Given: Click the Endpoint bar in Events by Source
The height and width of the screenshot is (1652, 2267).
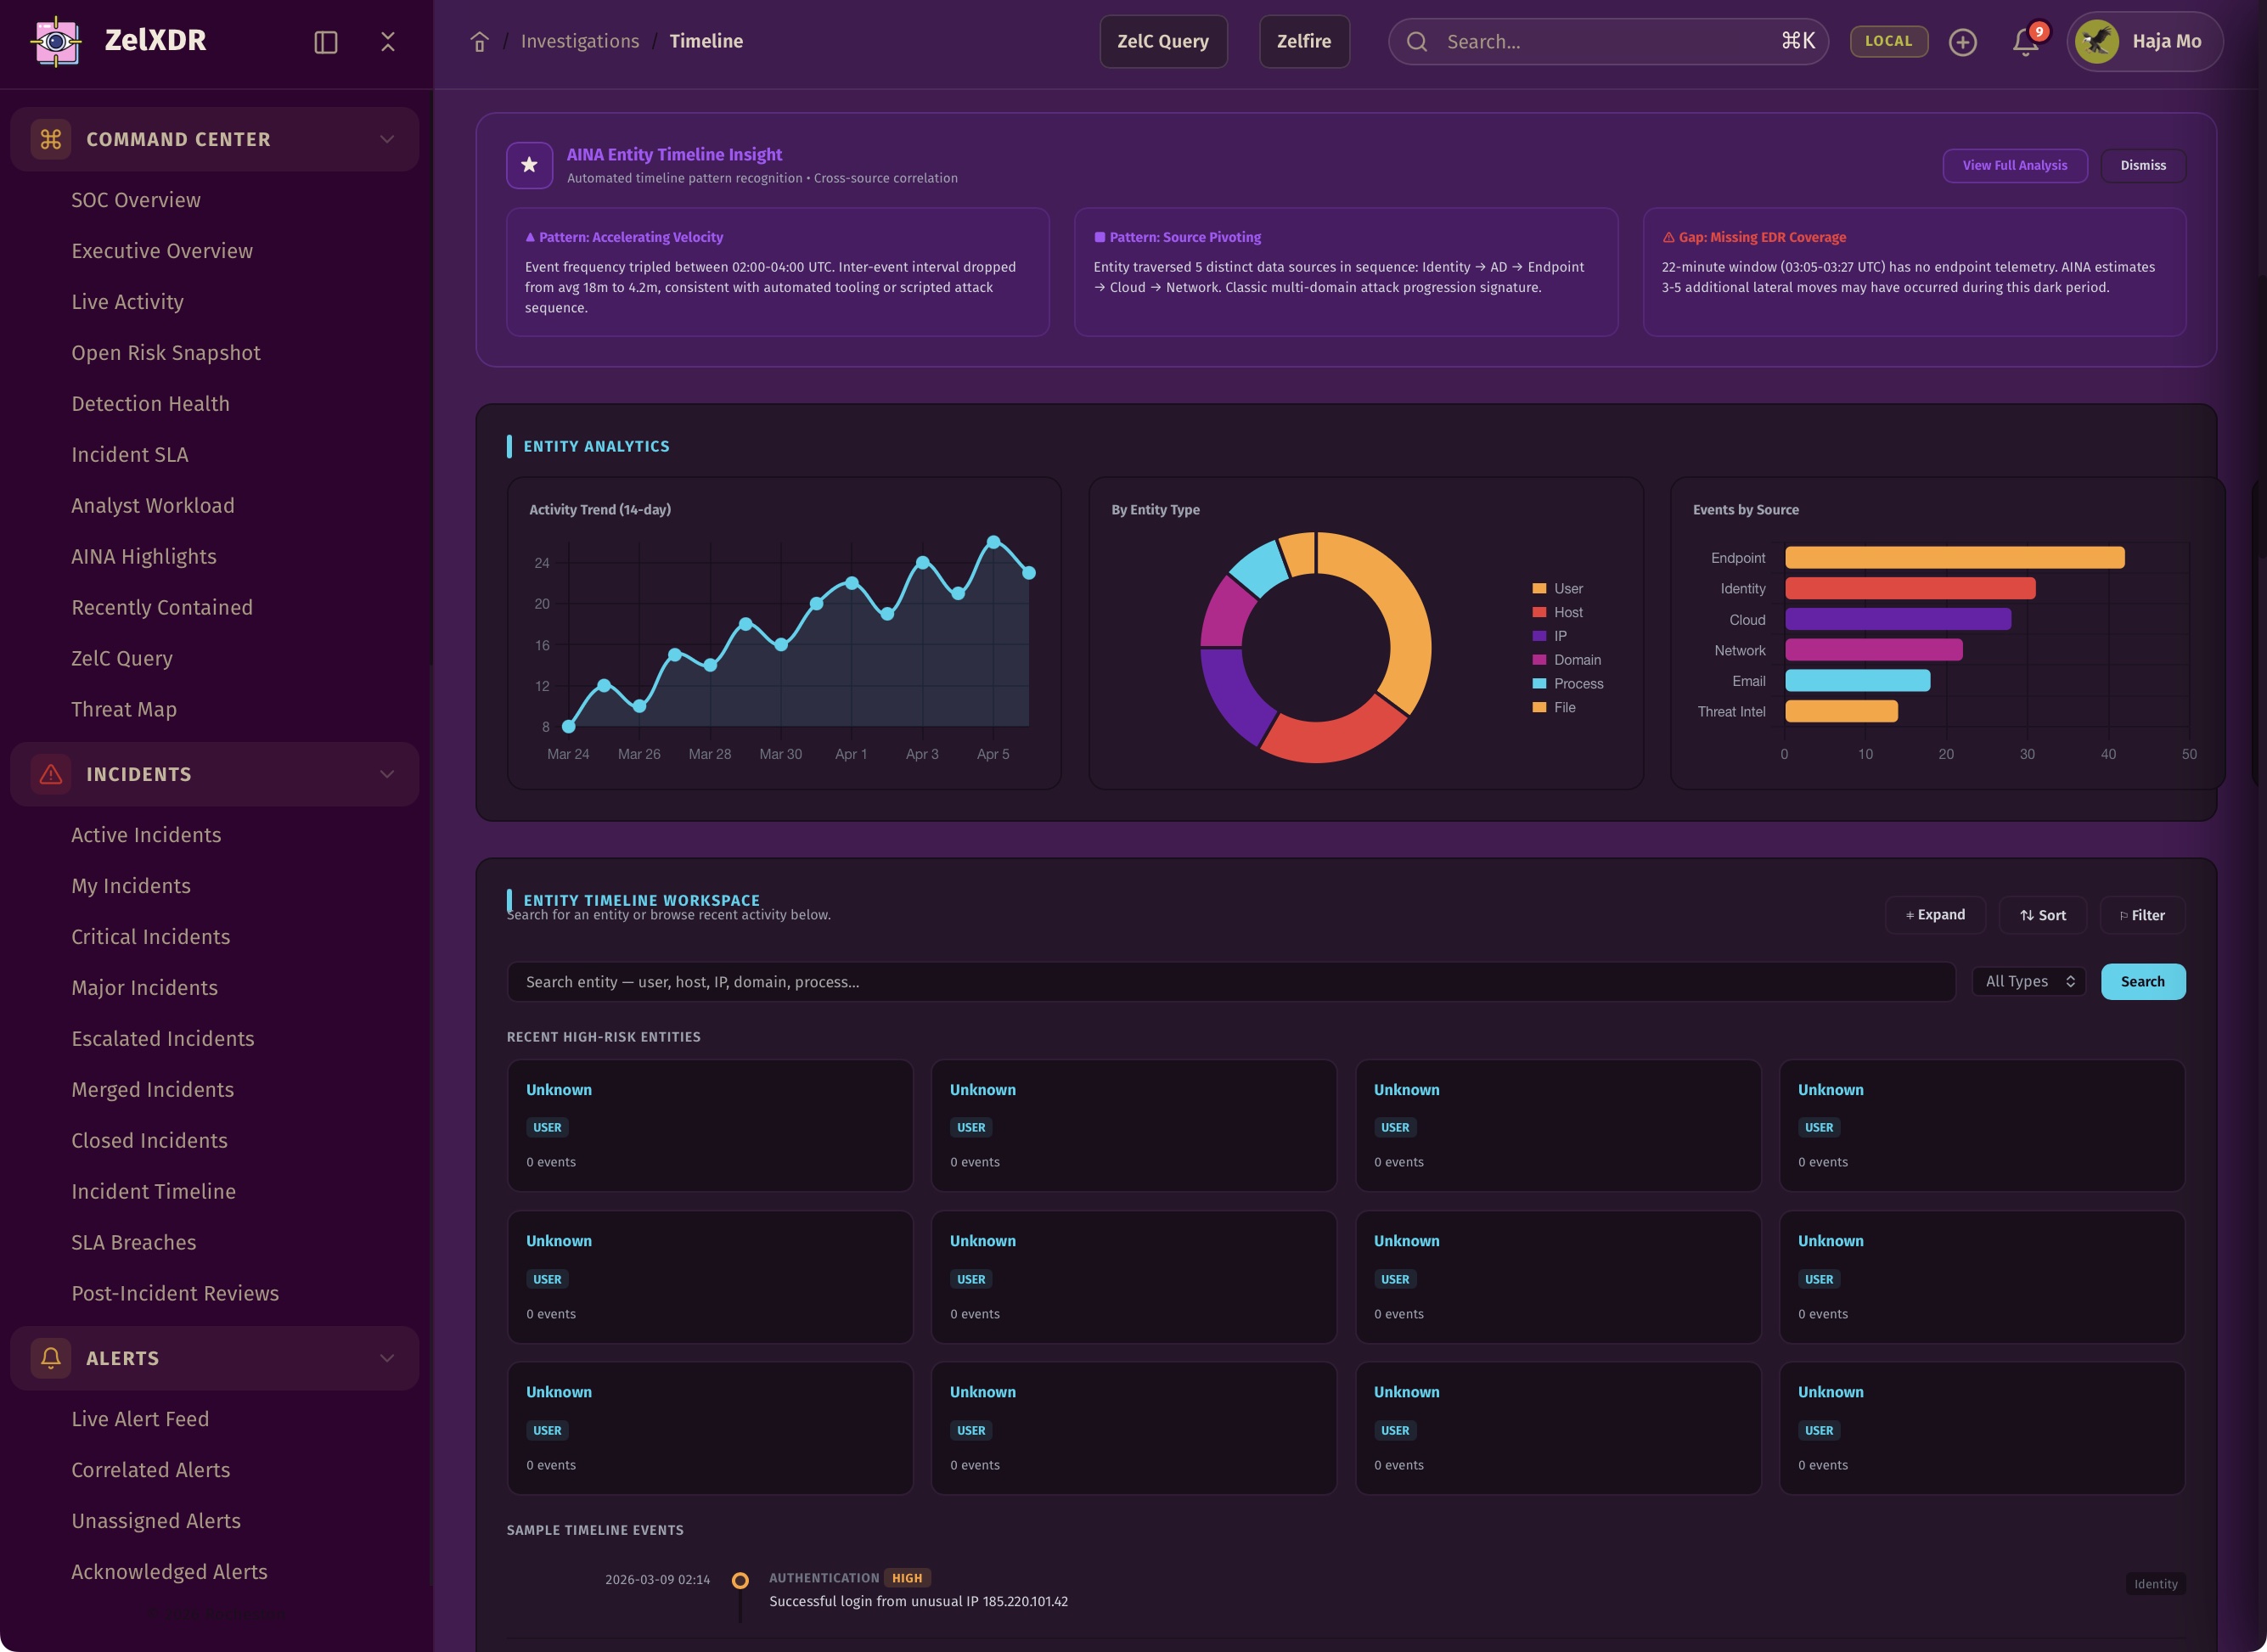Looking at the screenshot, I should coord(1954,558).
